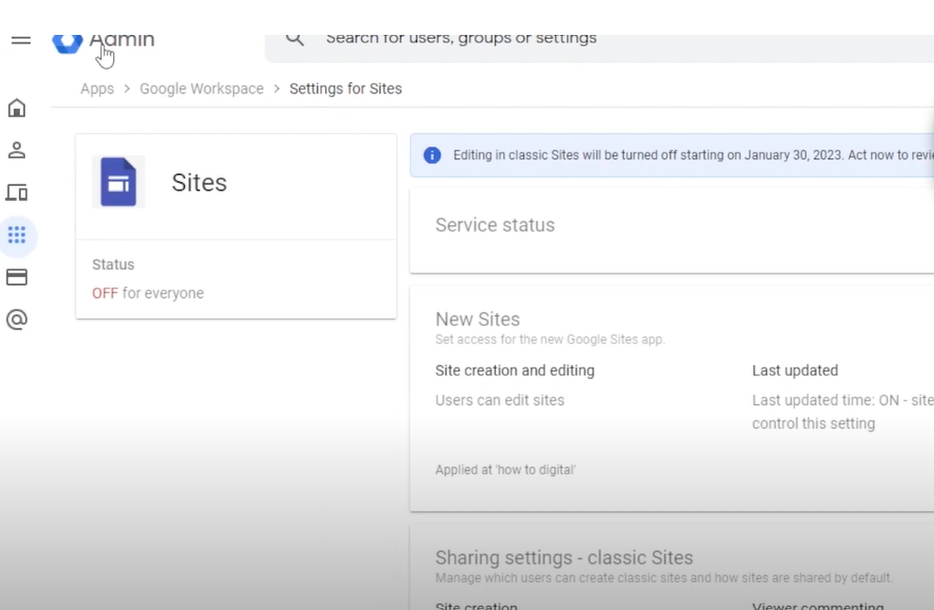This screenshot has width=934, height=610.
Task: Open Devices icon in sidebar
Action: tap(17, 193)
